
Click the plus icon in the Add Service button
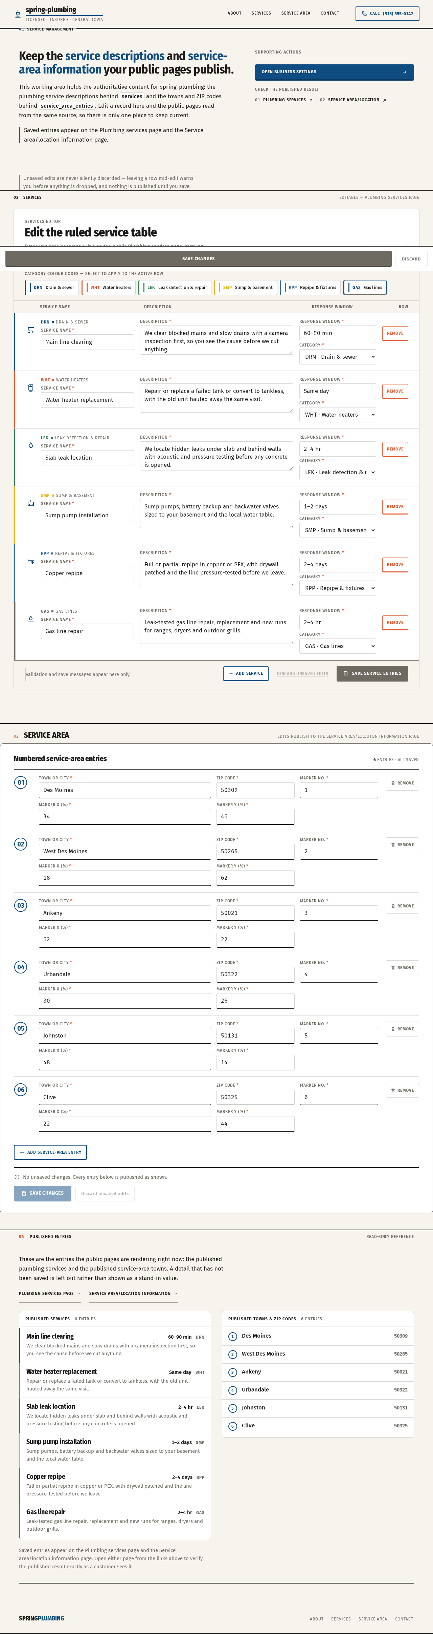click(x=231, y=674)
